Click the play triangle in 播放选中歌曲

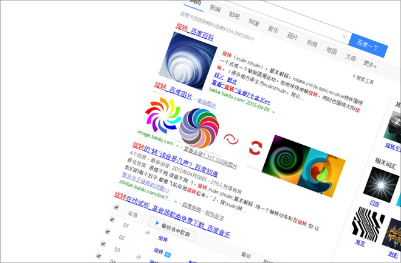(157, 223)
